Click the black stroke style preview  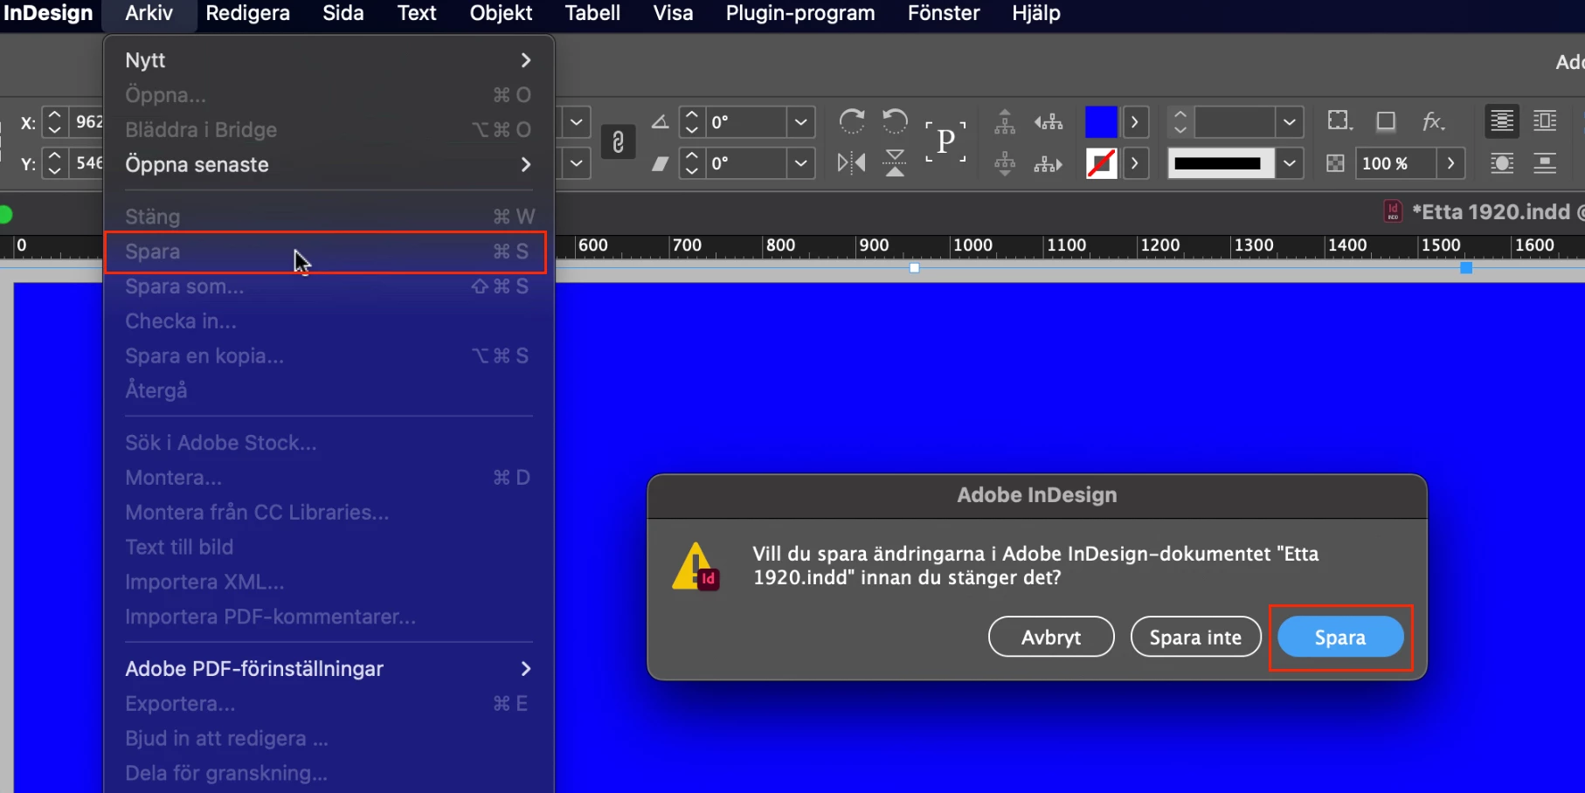(x=1221, y=163)
